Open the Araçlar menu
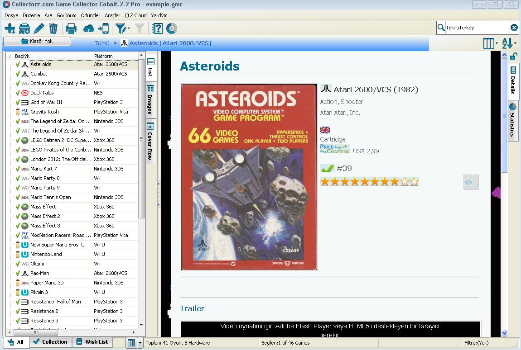 [112, 15]
